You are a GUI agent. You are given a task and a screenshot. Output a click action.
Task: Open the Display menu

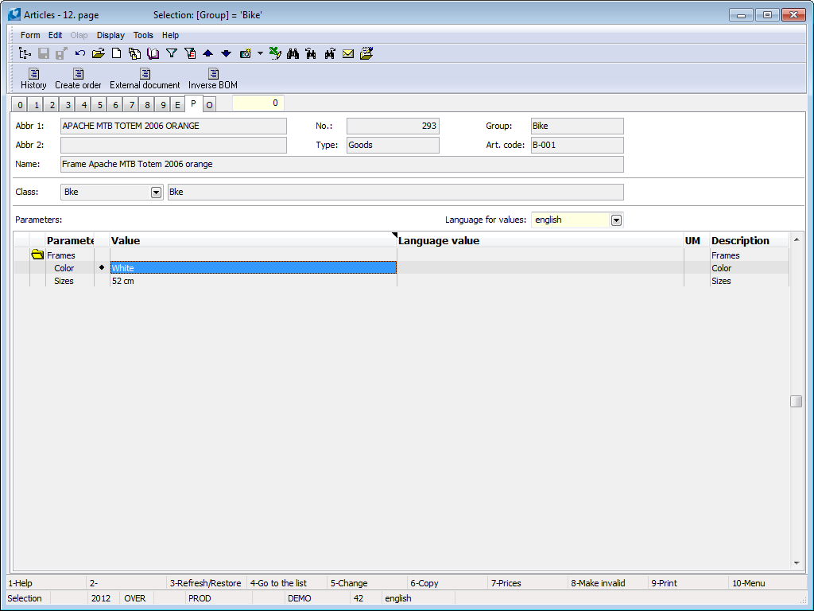(x=110, y=35)
